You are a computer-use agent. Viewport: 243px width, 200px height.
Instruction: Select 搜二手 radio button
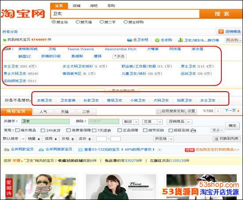click(102, 22)
